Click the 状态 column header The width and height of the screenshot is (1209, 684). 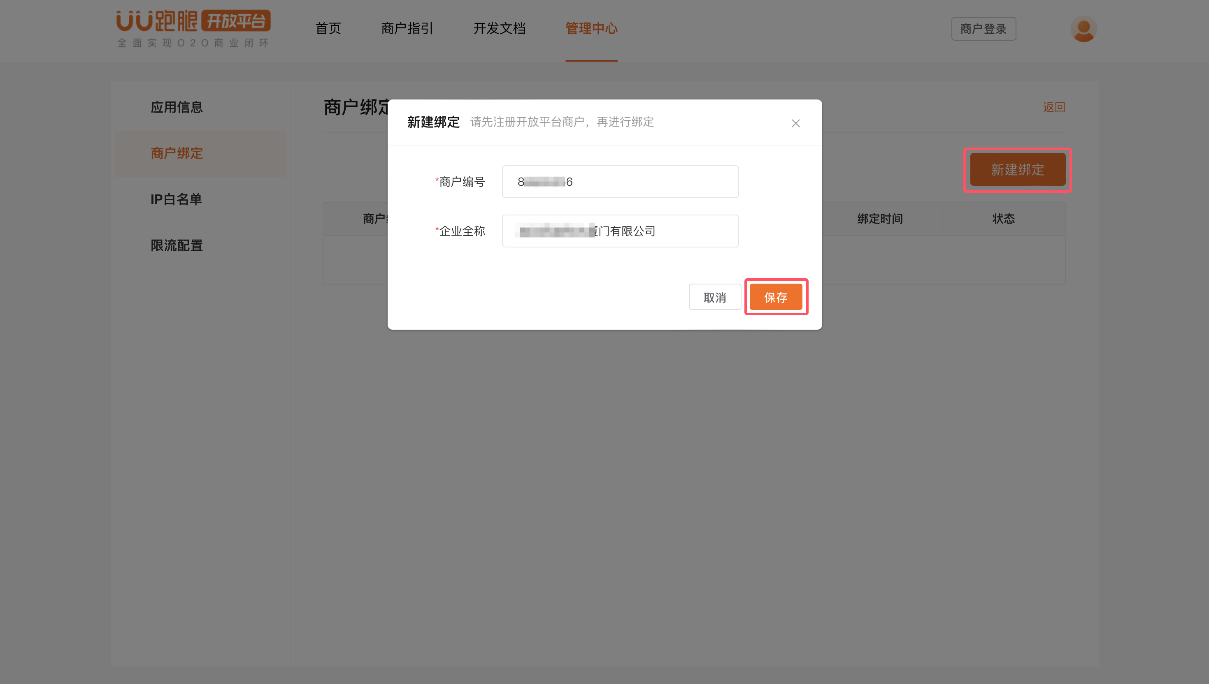1003,219
